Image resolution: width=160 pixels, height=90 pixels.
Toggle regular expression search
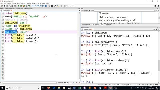(x=71, y=83)
